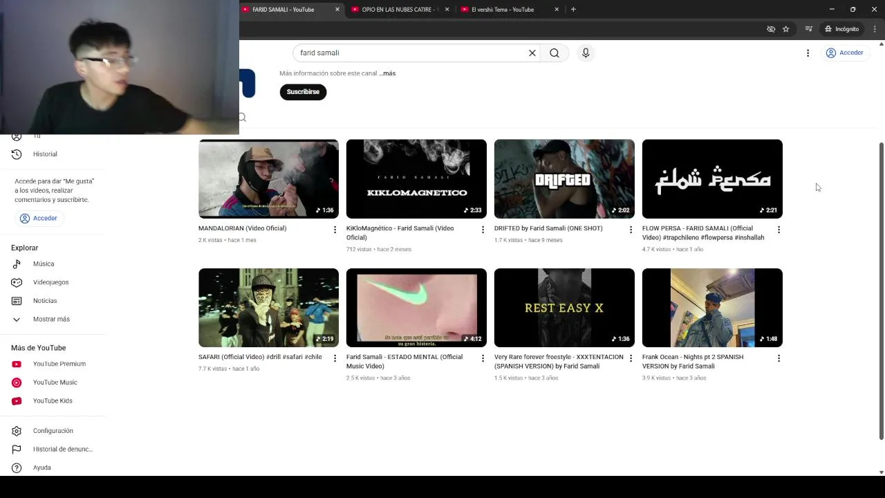Screen dimensions: 885x498
Task: Click the YouTube Music logo icon
Action: click(x=17, y=382)
